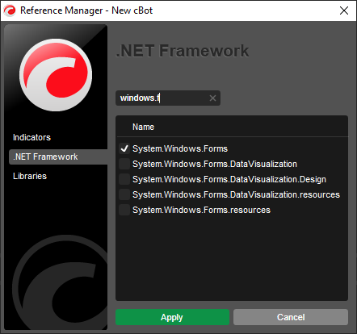Select the .NET Framework sidebar item
This screenshot has width=357, height=334.
pos(58,157)
